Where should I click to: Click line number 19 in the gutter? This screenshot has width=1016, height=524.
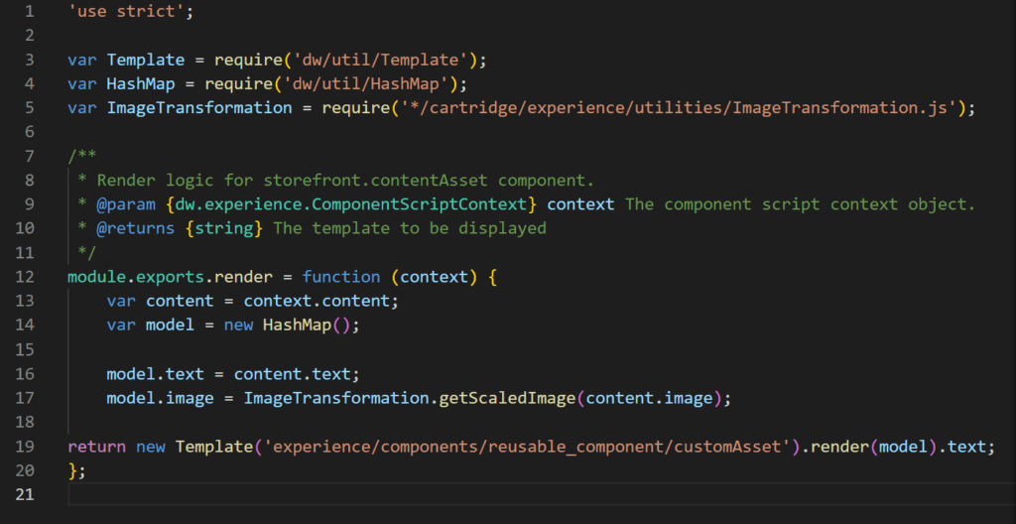pos(25,447)
